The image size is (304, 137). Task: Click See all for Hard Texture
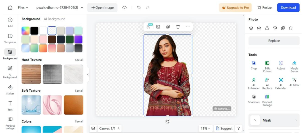point(79,60)
